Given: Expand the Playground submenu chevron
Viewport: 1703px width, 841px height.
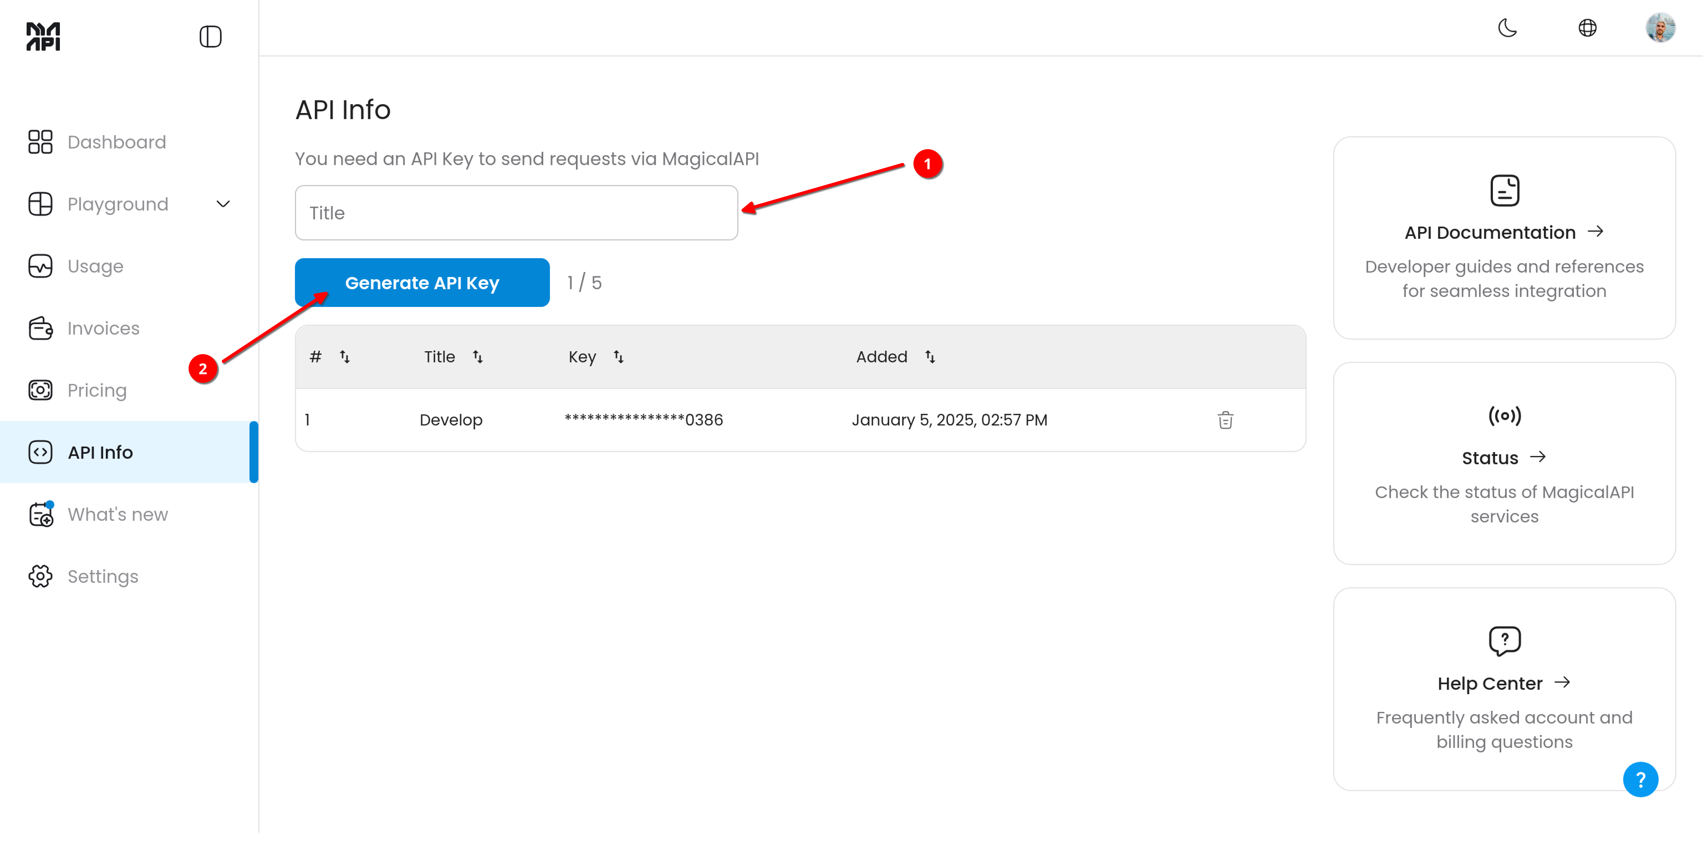Looking at the screenshot, I should point(223,204).
